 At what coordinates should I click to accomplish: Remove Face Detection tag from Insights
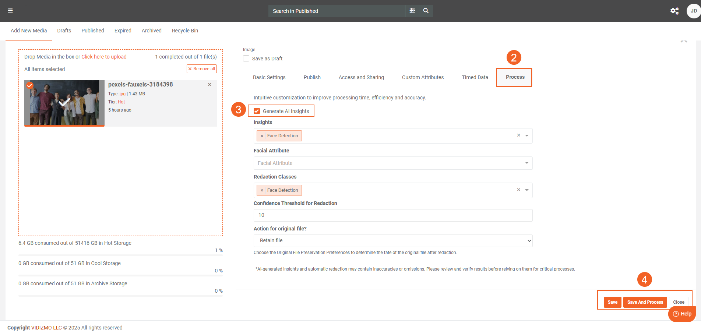(x=262, y=136)
